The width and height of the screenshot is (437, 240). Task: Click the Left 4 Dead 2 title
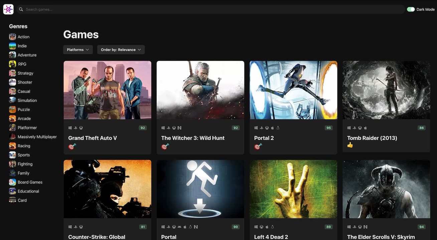tap(271, 237)
